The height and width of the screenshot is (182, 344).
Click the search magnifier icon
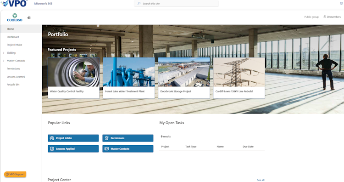click(x=139, y=4)
